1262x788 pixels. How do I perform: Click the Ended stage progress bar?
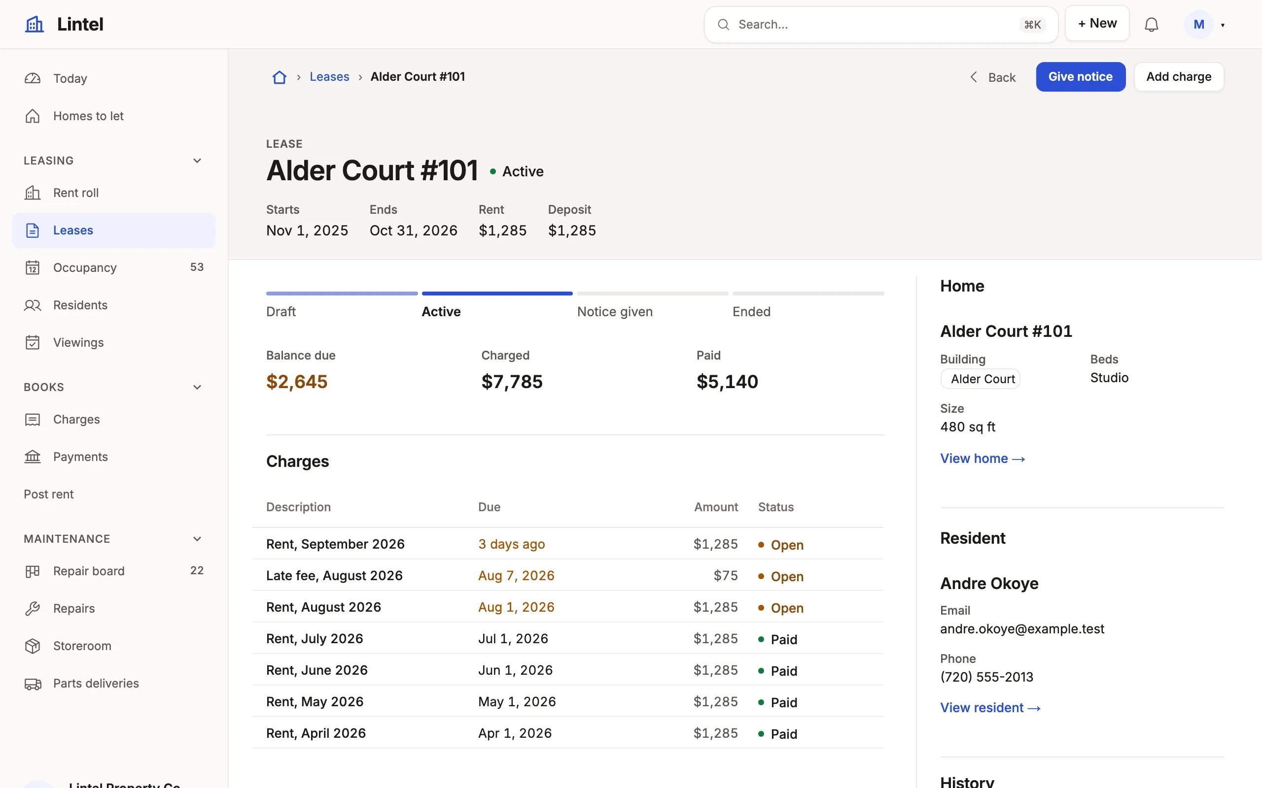click(x=808, y=294)
